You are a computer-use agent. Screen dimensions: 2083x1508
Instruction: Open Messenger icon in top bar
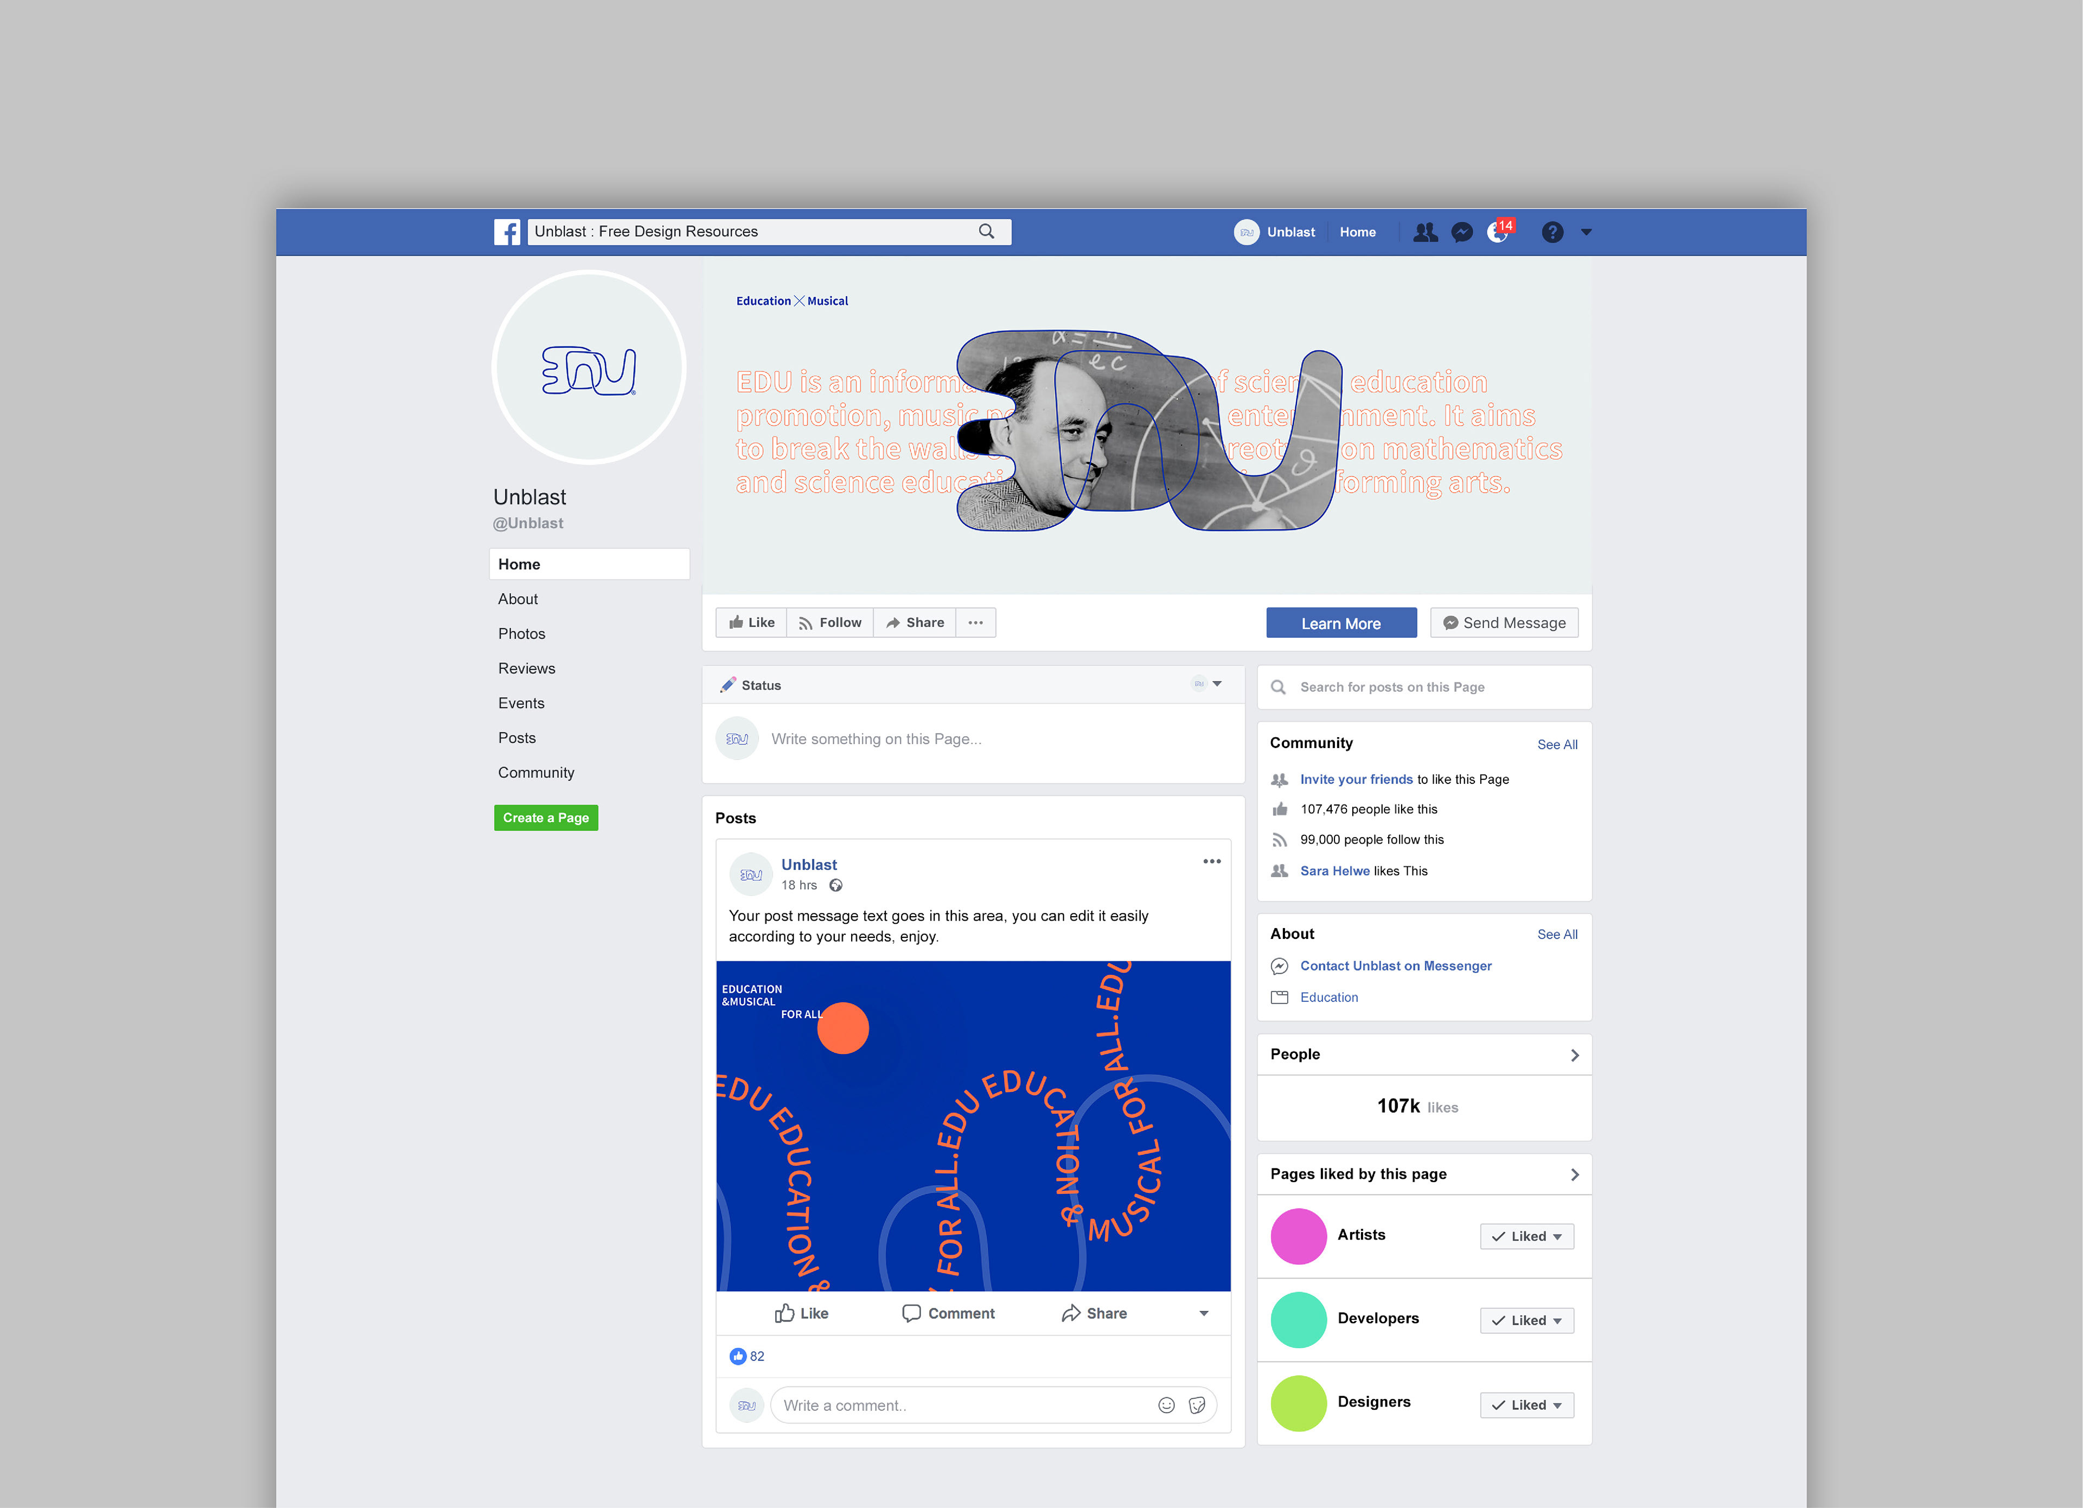point(1461,232)
